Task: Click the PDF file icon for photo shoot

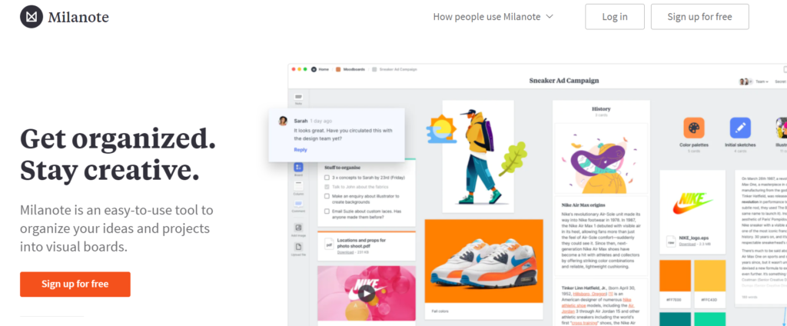Action: [x=329, y=244]
